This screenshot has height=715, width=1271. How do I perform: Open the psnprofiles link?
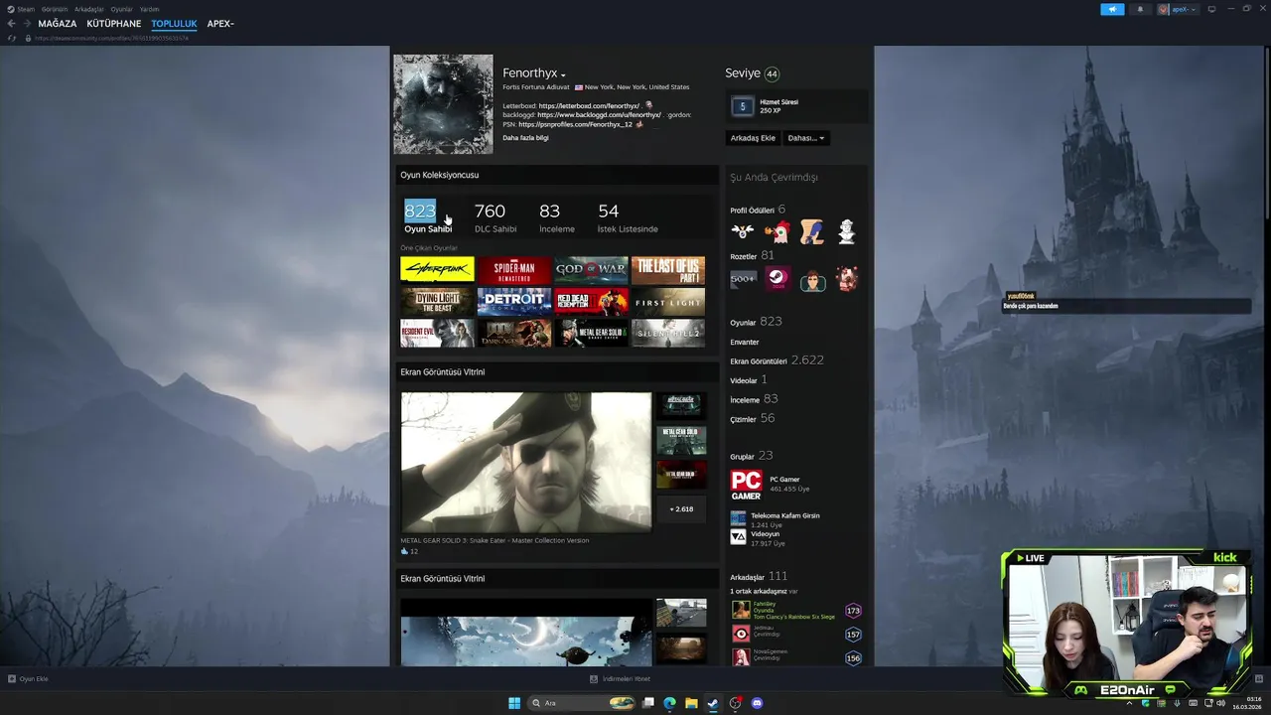coord(575,124)
